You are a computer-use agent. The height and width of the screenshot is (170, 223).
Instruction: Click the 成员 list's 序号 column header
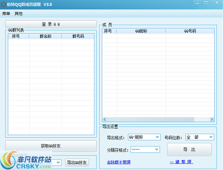[x=109, y=31]
